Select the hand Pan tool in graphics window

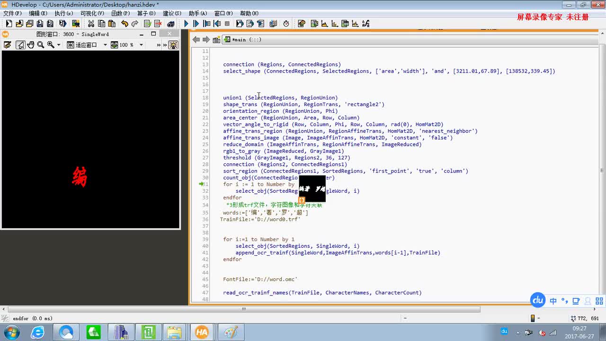coord(31,45)
